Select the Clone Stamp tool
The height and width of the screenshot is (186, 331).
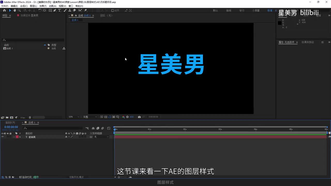pyautogui.click(x=70, y=10)
